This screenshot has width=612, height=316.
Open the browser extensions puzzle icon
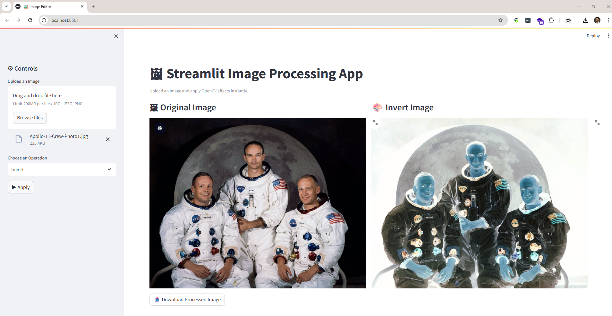551,20
